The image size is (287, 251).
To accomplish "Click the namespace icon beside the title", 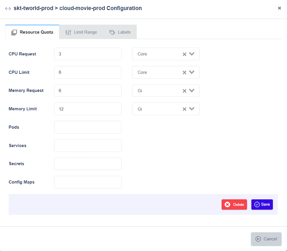I will click(x=8, y=9).
